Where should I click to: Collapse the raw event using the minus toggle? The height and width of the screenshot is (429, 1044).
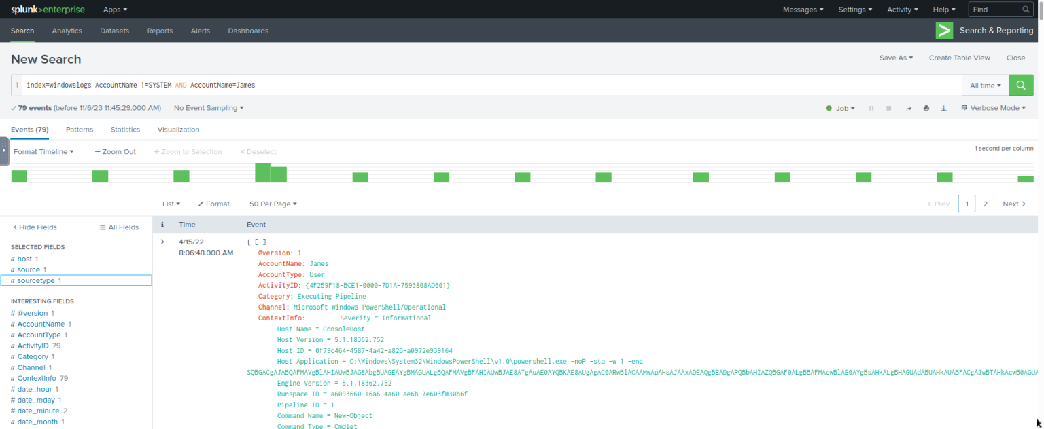click(x=260, y=242)
